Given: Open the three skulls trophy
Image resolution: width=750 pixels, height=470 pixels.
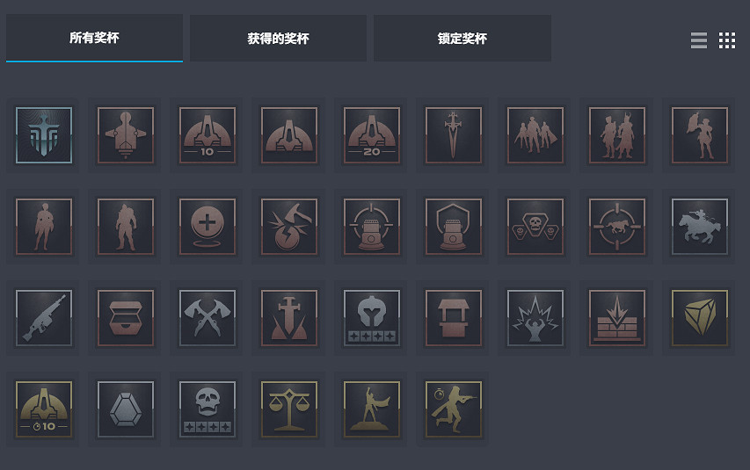Looking at the screenshot, I should (535, 227).
